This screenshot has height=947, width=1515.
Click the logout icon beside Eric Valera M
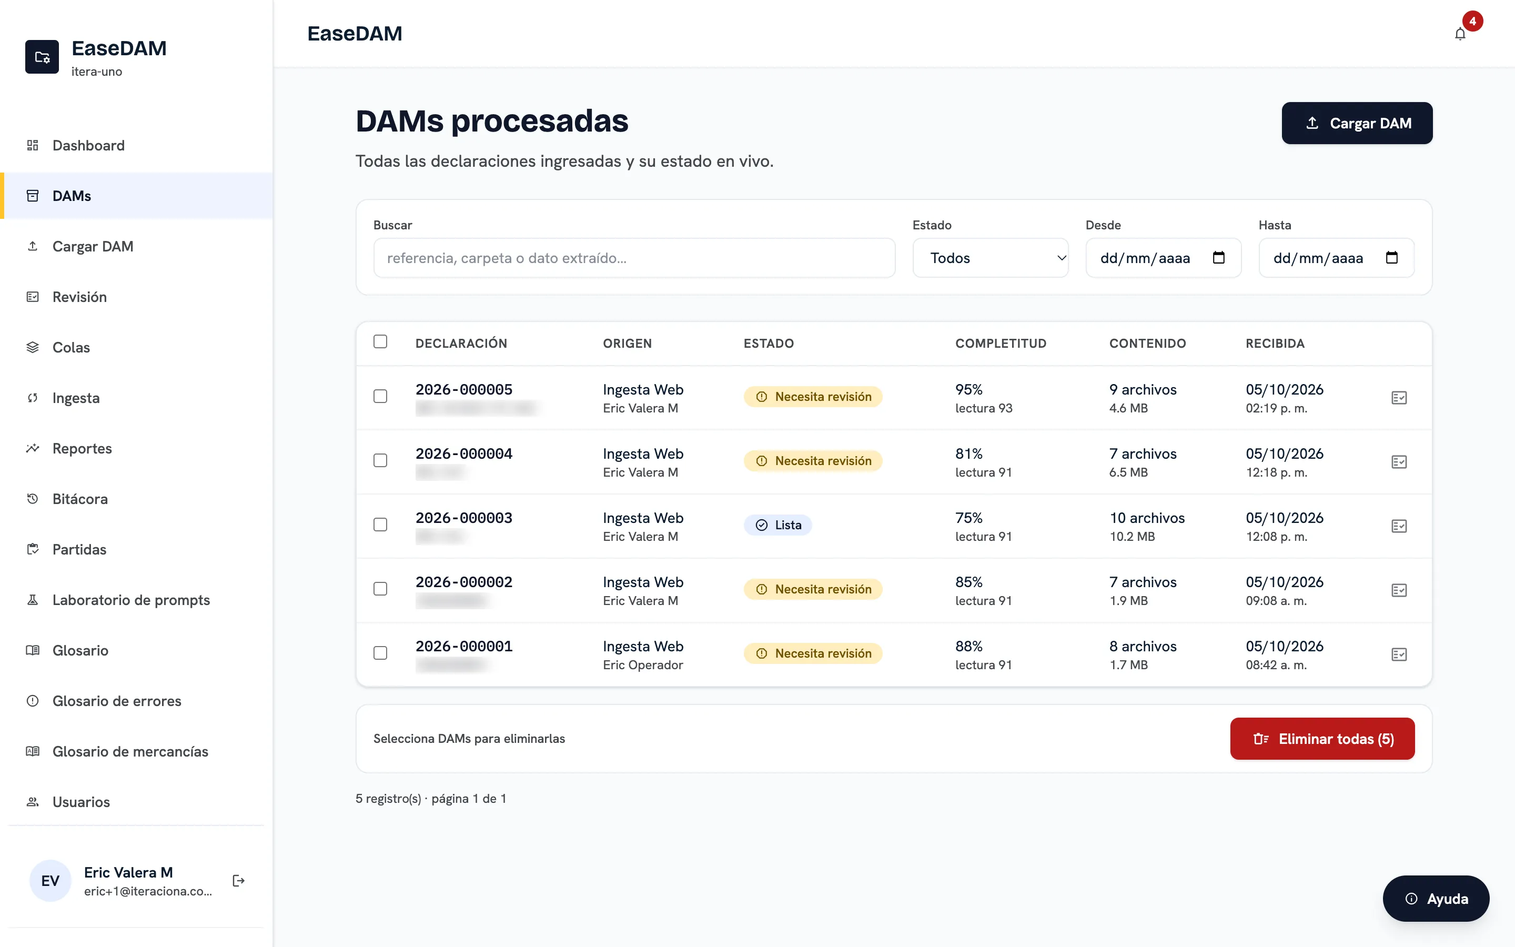coord(238,881)
